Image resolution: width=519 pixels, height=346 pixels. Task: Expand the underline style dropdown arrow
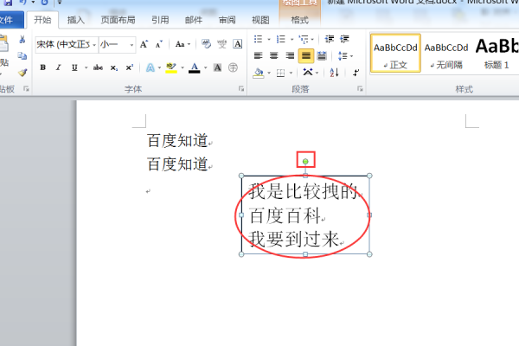click(86, 67)
